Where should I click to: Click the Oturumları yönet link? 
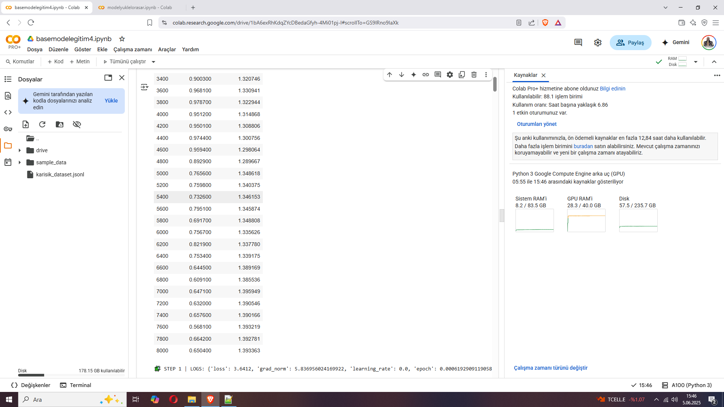(537, 124)
